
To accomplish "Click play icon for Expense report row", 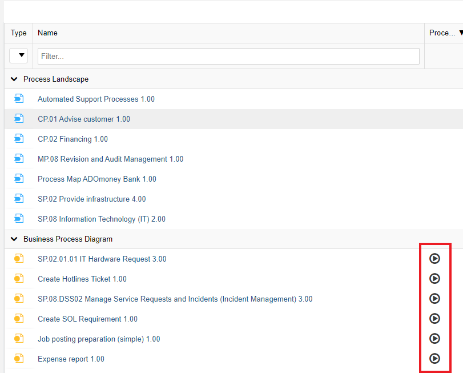I will (x=434, y=359).
